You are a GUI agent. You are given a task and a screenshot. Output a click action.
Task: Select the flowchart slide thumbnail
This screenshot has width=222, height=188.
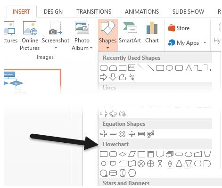tap(32, 81)
